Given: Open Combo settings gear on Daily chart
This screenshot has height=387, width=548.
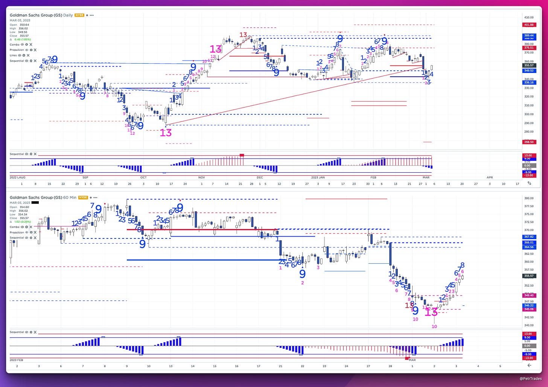Looking at the screenshot, I should coord(27,44).
